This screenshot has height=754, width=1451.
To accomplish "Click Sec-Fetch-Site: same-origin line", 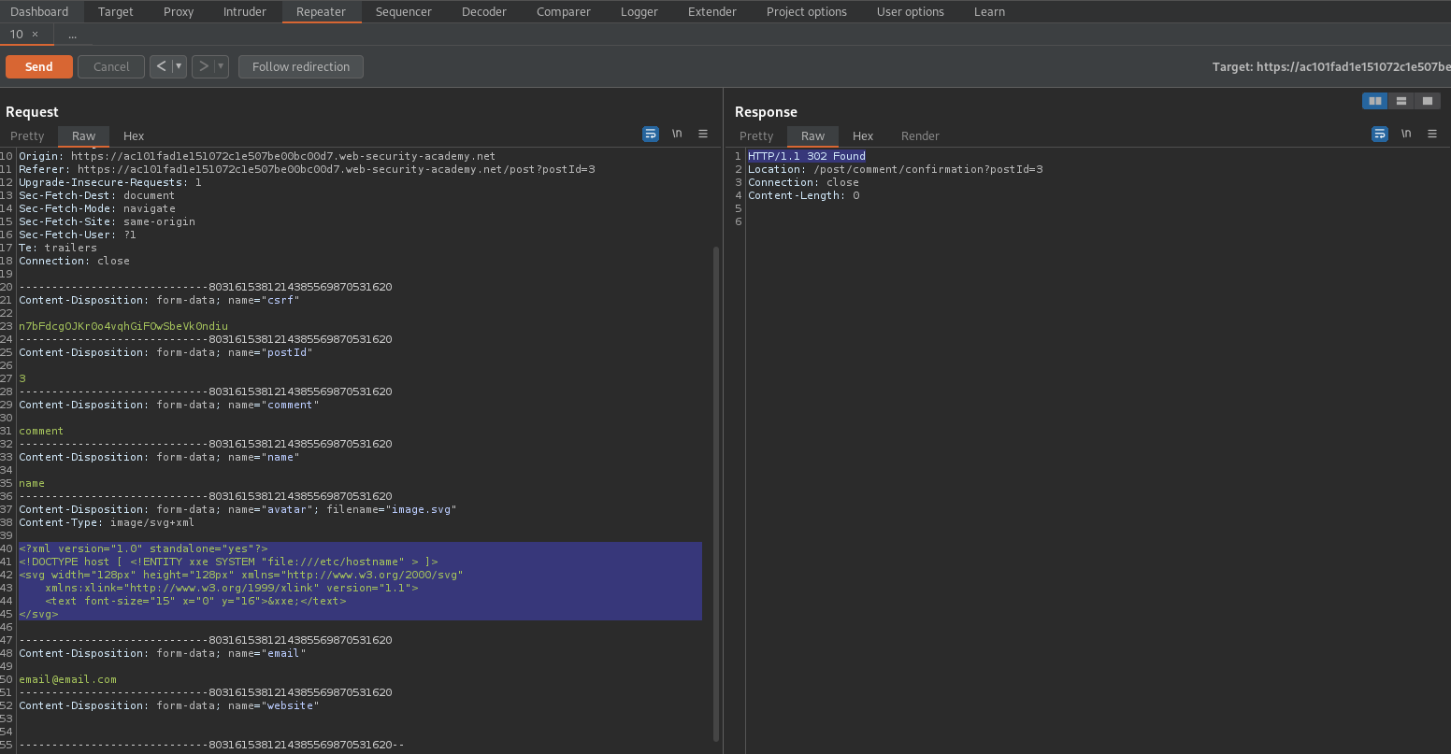I will point(107,221).
